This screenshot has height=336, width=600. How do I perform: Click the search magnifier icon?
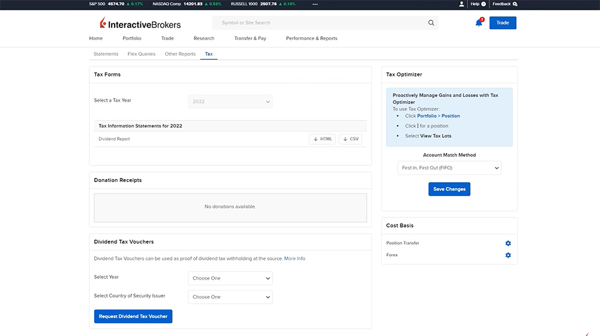[431, 23]
